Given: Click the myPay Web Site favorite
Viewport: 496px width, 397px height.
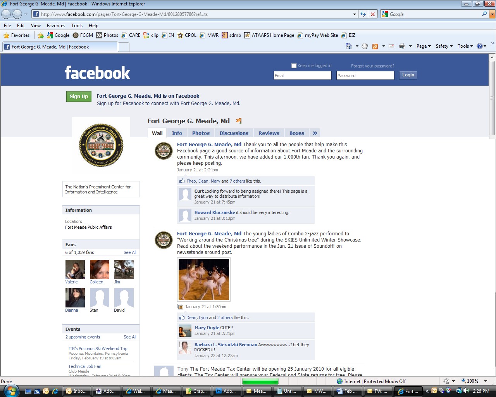Looking at the screenshot, I should [318, 35].
